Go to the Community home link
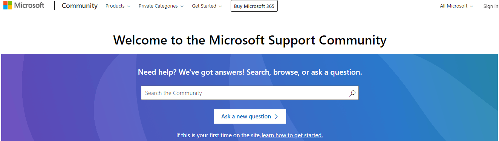 click(80, 6)
